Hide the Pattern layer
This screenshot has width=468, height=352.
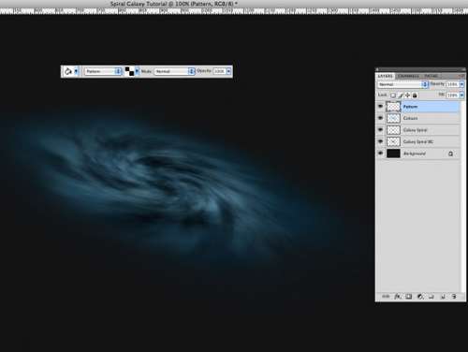(380, 107)
